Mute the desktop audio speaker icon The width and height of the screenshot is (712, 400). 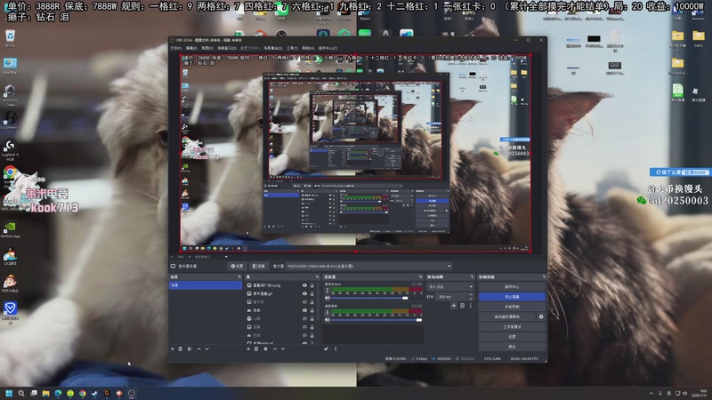[x=328, y=320]
